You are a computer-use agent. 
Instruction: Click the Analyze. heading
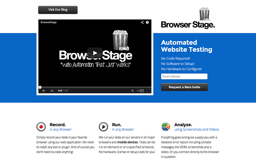coord(183,125)
